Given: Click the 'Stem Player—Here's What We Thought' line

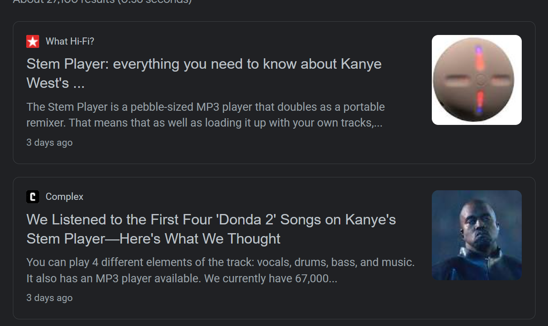Looking at the screenshot, I should pos(154,239).
